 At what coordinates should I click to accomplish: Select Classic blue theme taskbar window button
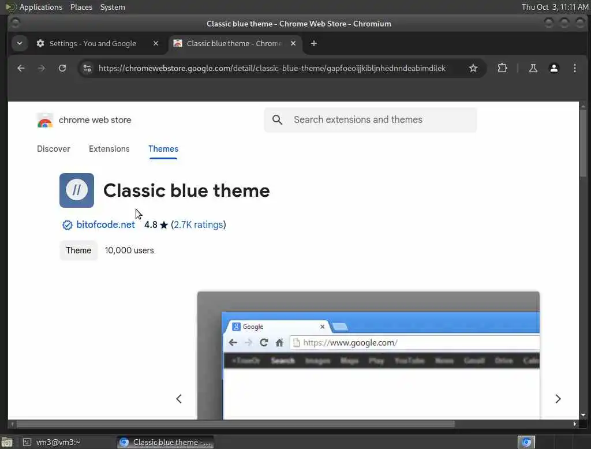166,442
